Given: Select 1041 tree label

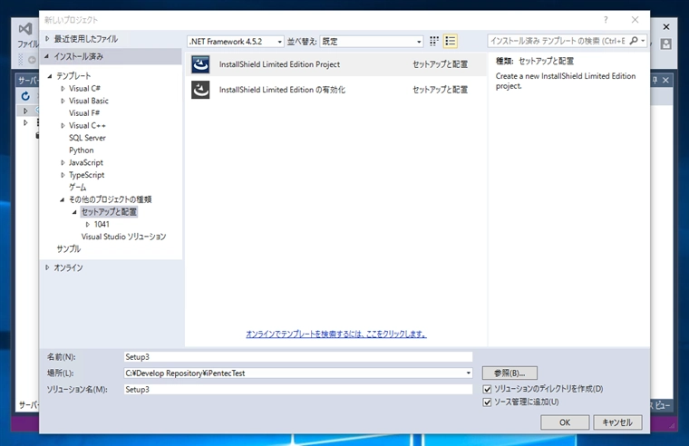Looking at the screenshot, I should pyautogui.click(x=102, y=224).
